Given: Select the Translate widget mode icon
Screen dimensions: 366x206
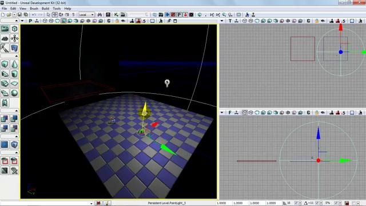Looking at the screenshot, I should click(x=55, y=15).
